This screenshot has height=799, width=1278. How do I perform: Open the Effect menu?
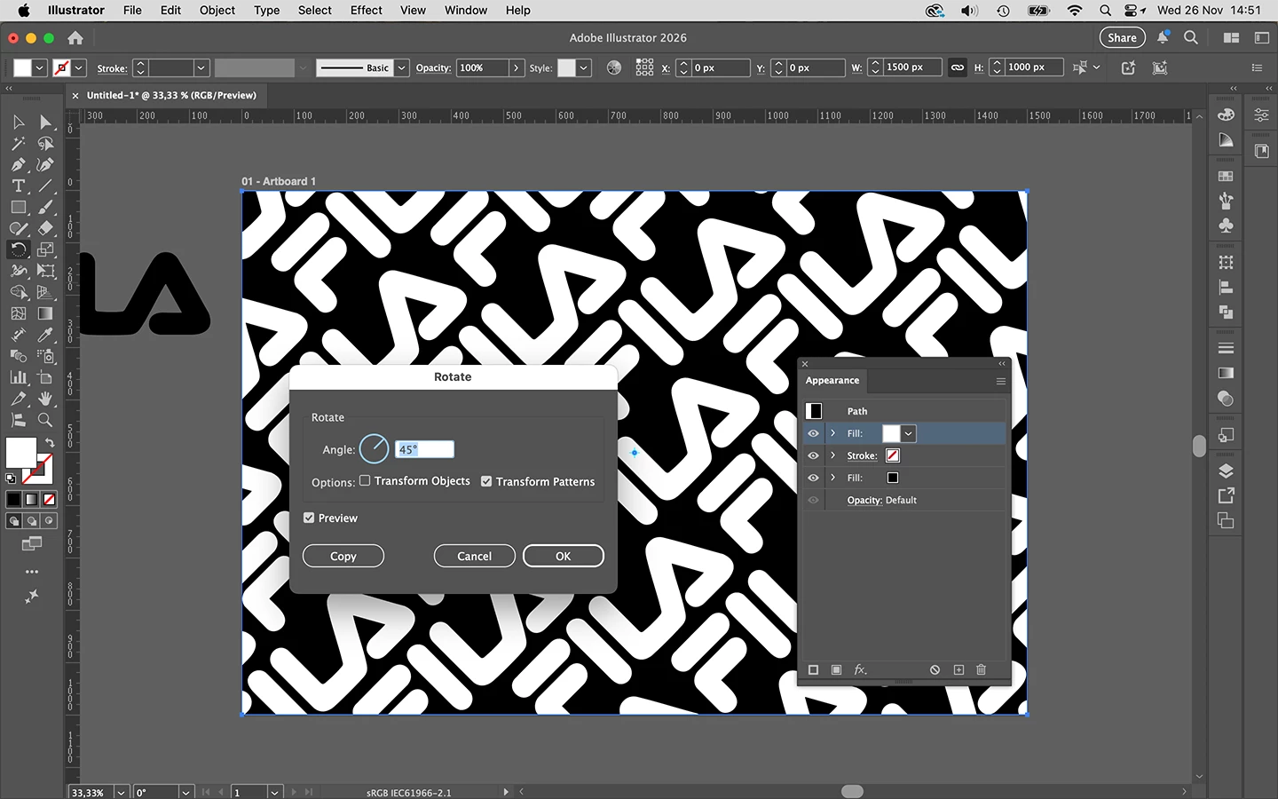366,11
